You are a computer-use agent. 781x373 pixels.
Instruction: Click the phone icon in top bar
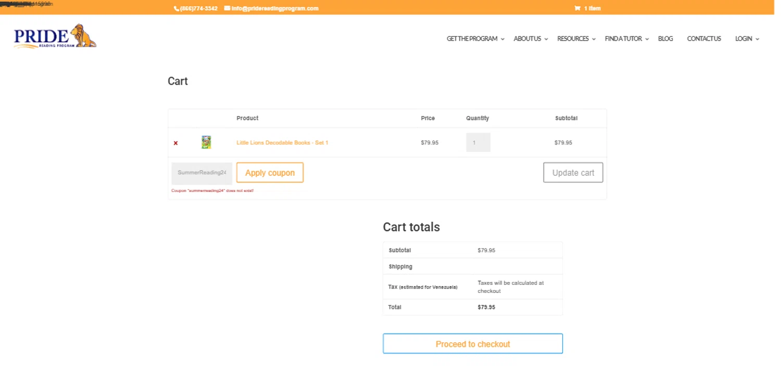click(176, 8)
